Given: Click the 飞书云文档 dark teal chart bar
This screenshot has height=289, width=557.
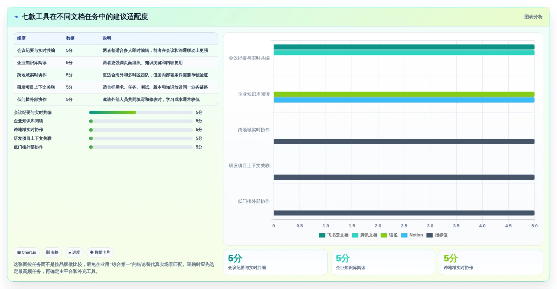Looking at the screenshot, I should click(404, 47).
